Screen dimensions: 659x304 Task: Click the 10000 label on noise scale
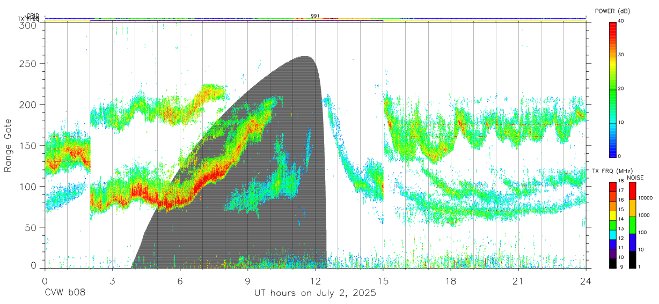click(646, 198)
